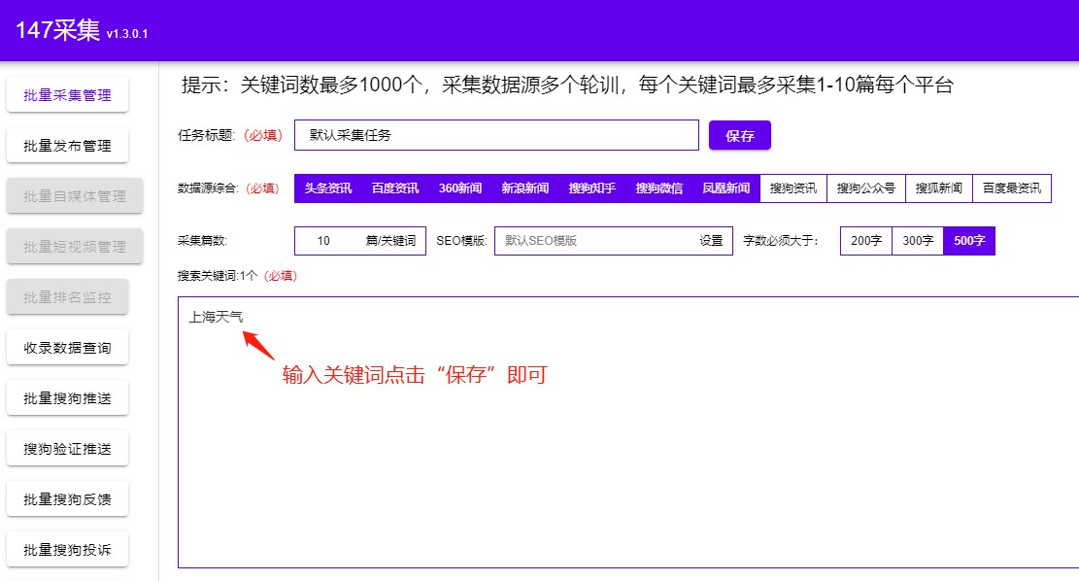Toggle the 360新闻 data source

pyautogui.click(x=460, y=188)
